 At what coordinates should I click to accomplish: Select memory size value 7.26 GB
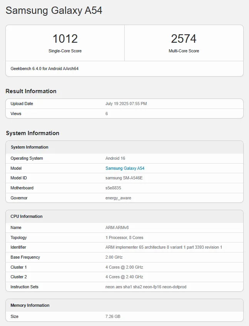(113, 316)
